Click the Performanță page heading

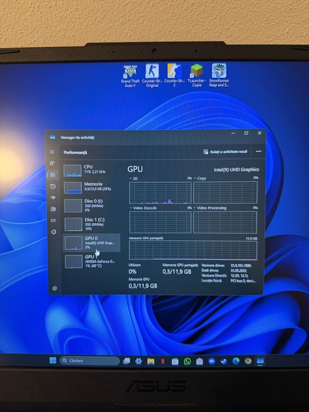pyautogui.click(x=75, y=152)
